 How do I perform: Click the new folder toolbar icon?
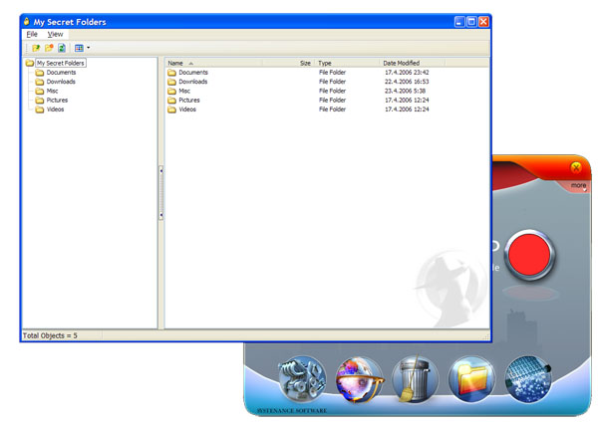[49, 48]
